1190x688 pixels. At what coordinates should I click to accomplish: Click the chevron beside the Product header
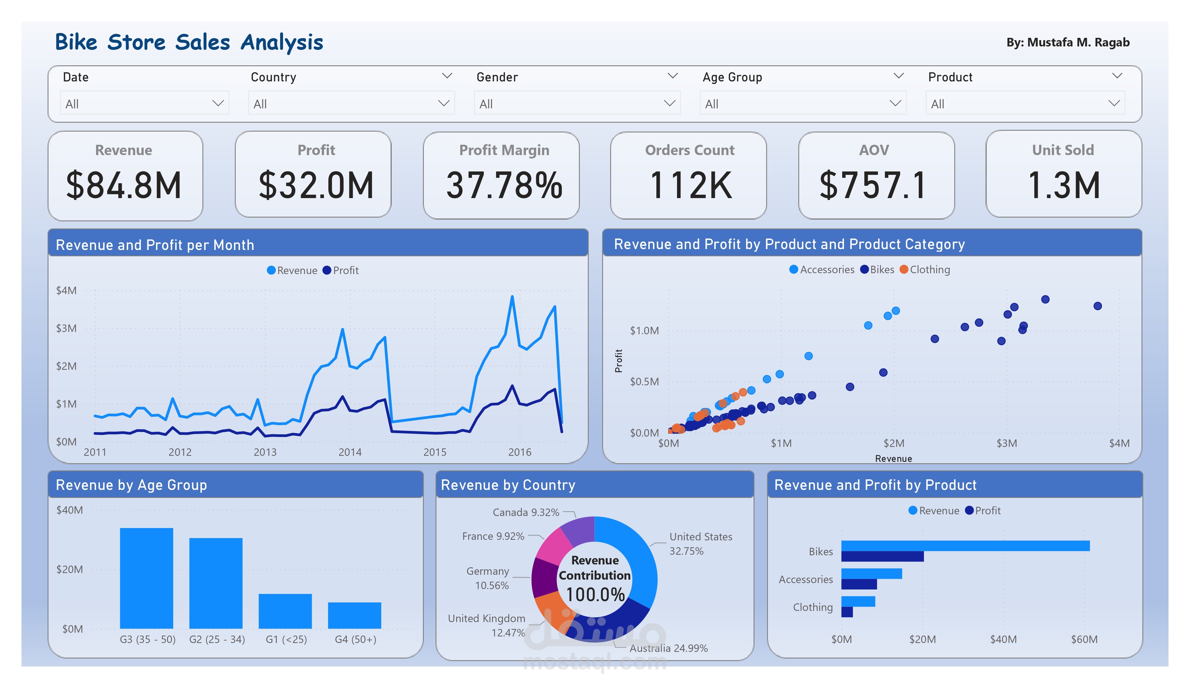(x=1117, y=76)
